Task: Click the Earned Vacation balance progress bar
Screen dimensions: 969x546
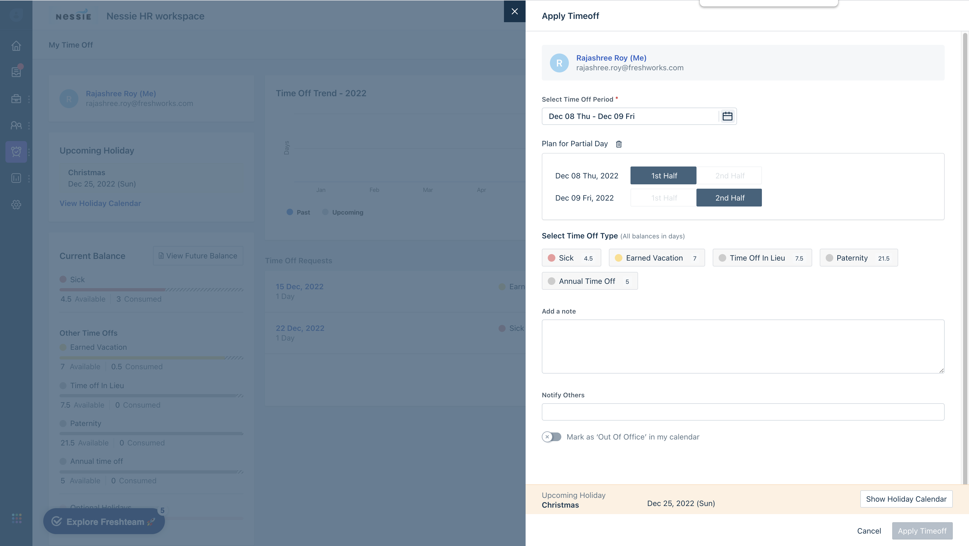Action: (151, 358)
